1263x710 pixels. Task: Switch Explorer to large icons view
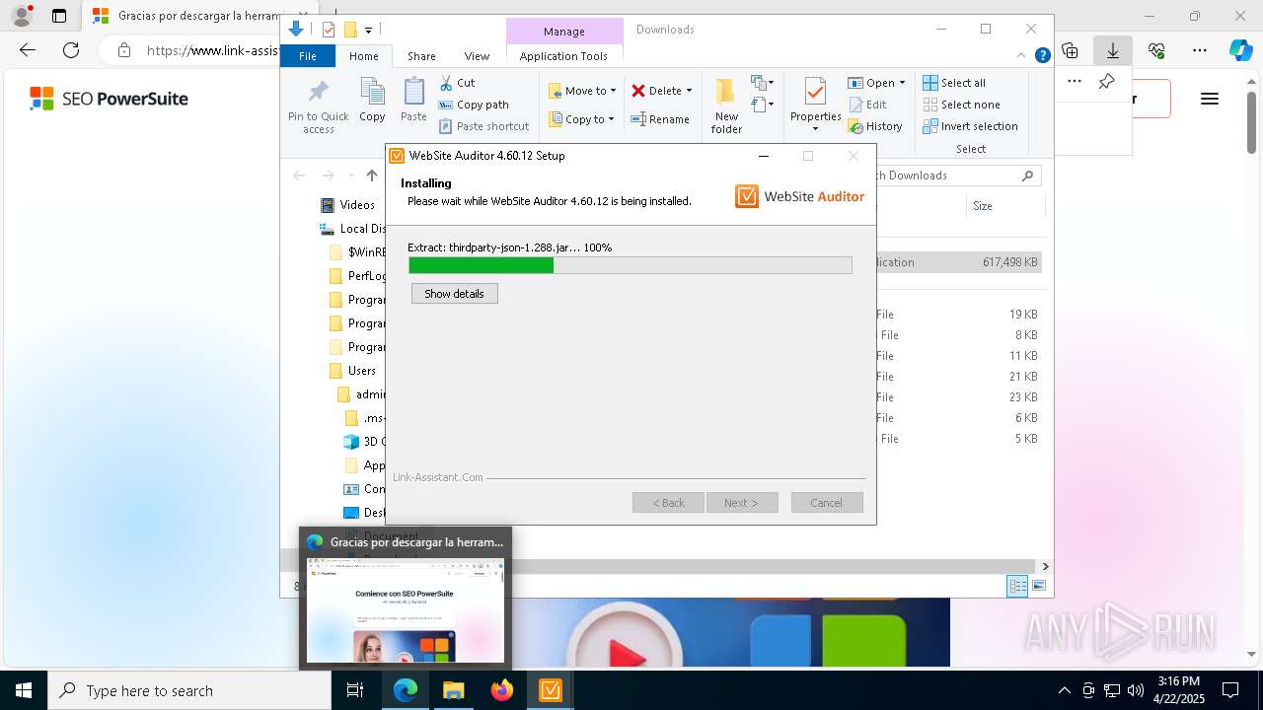(x=1038, y=587)
